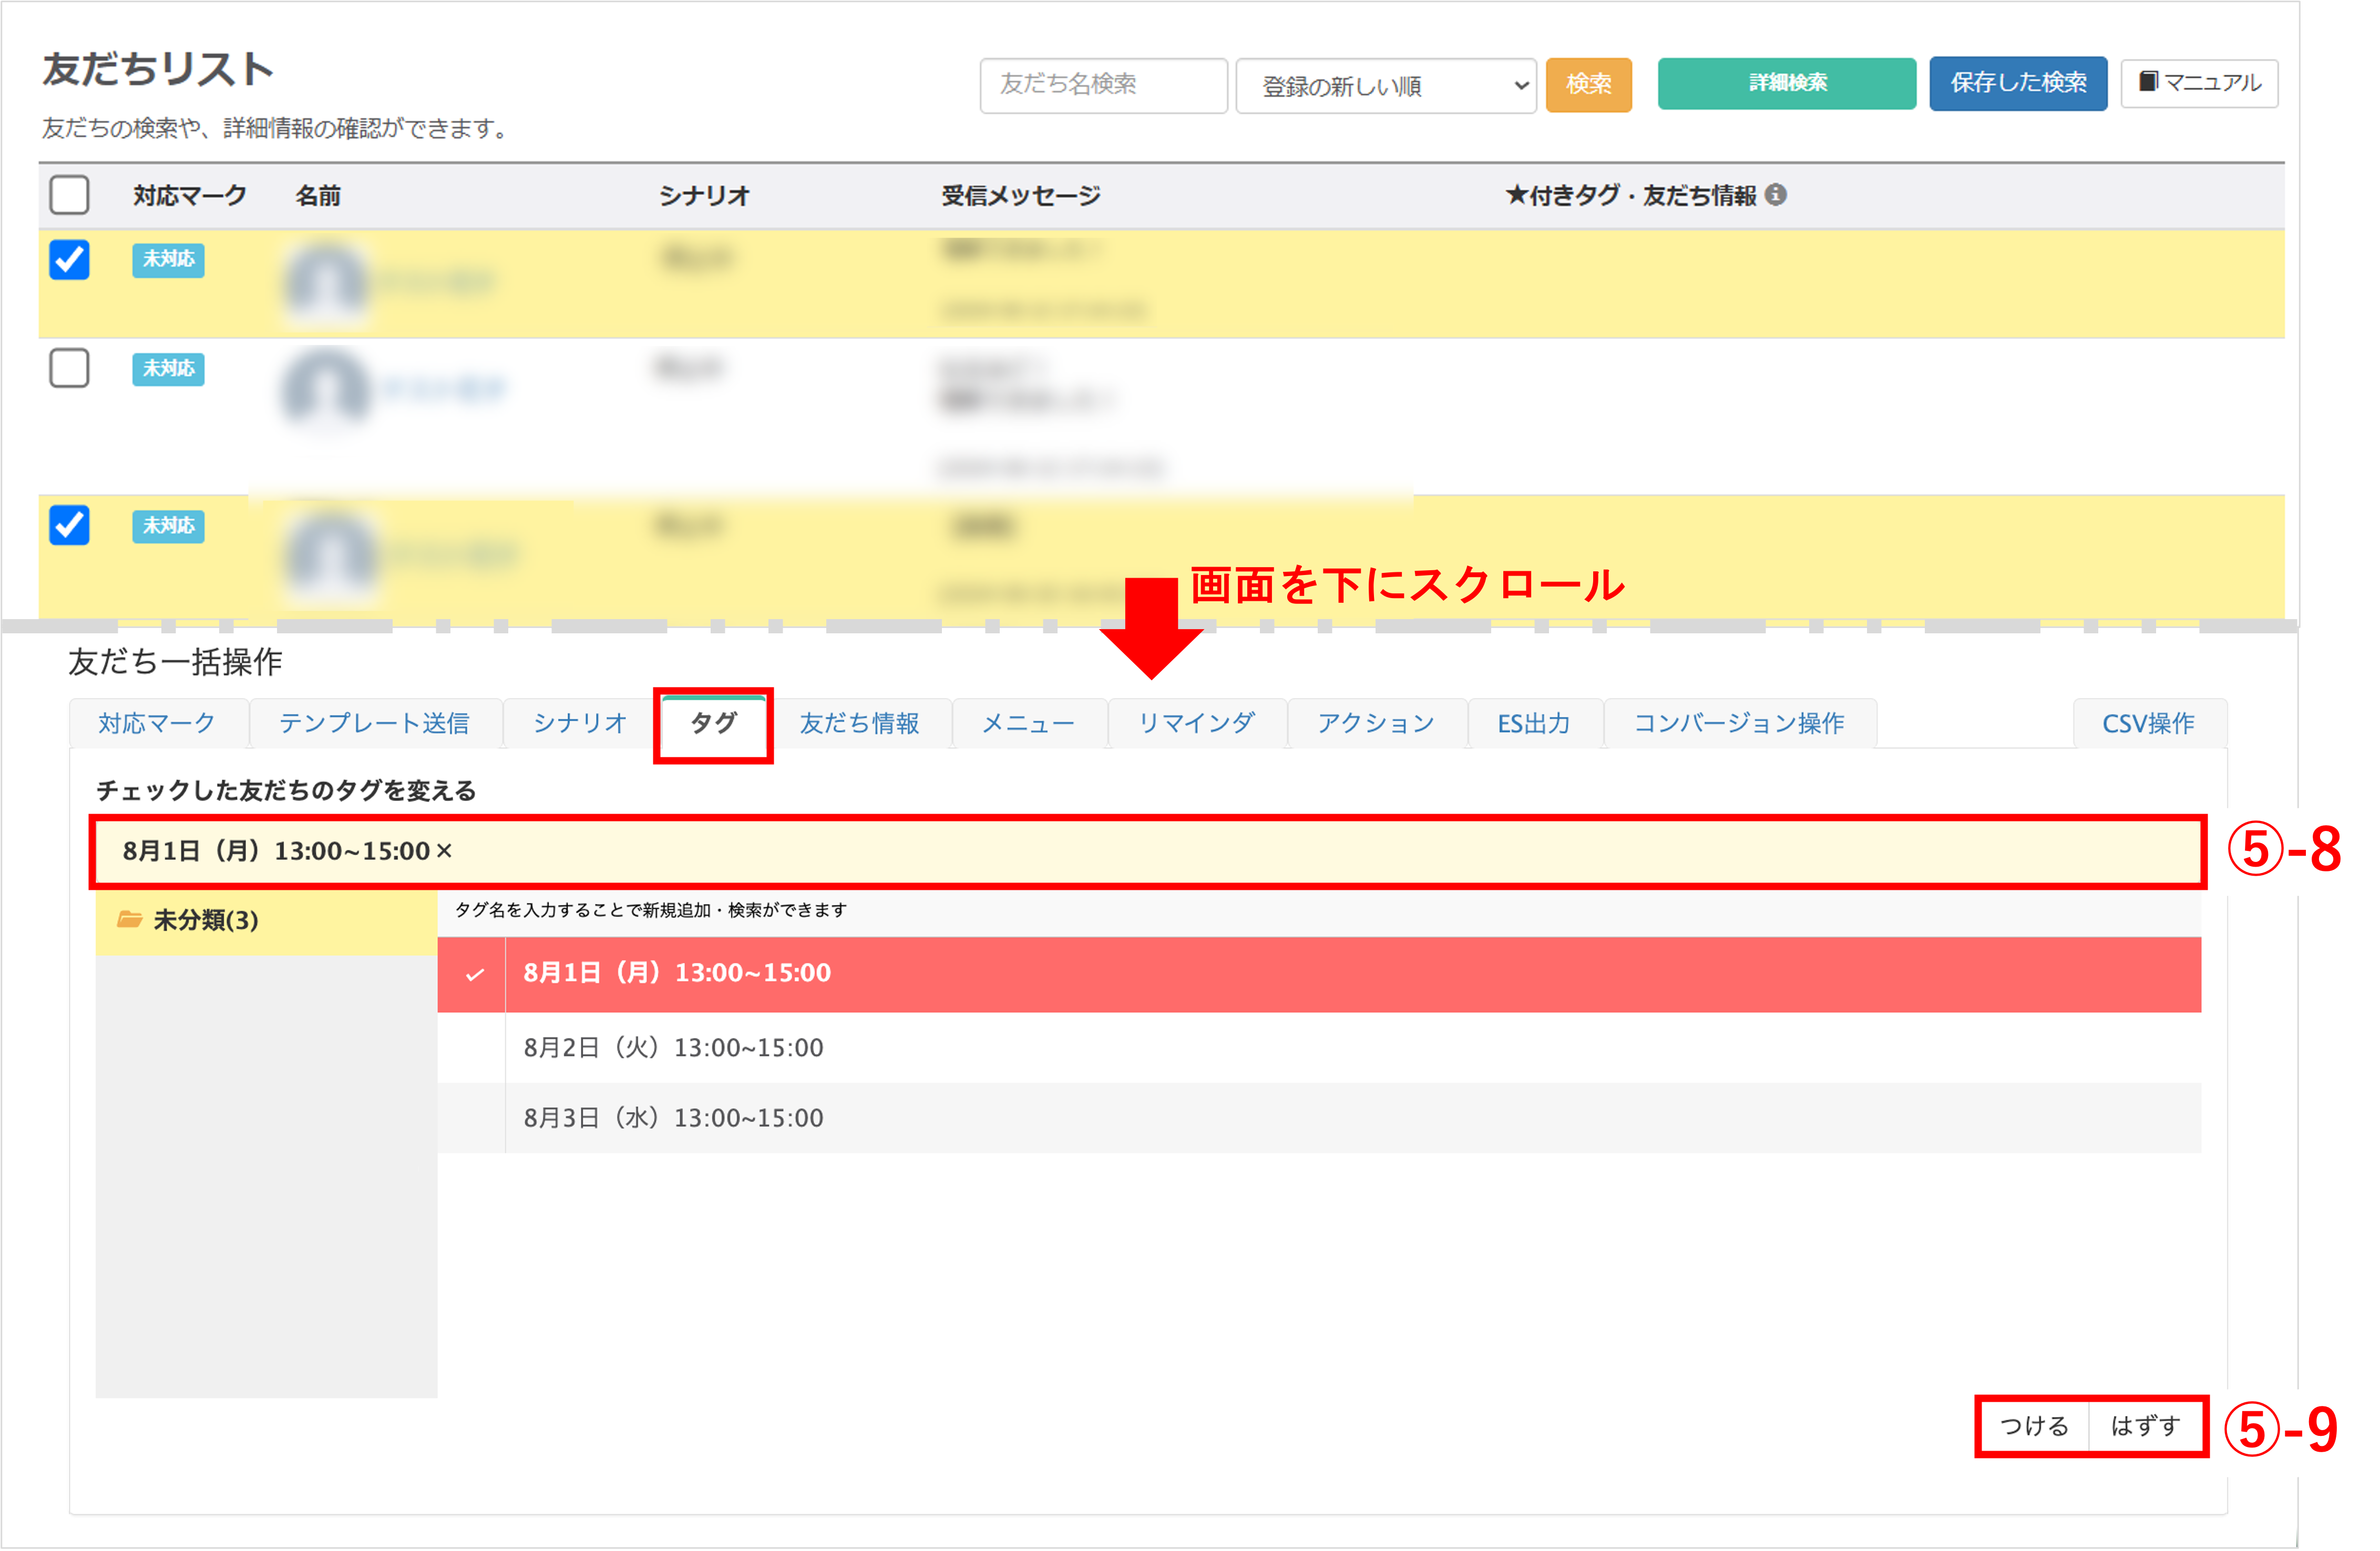
Task: Toggle the select-all checkbox in table header
Action: [x=69, y=195]
